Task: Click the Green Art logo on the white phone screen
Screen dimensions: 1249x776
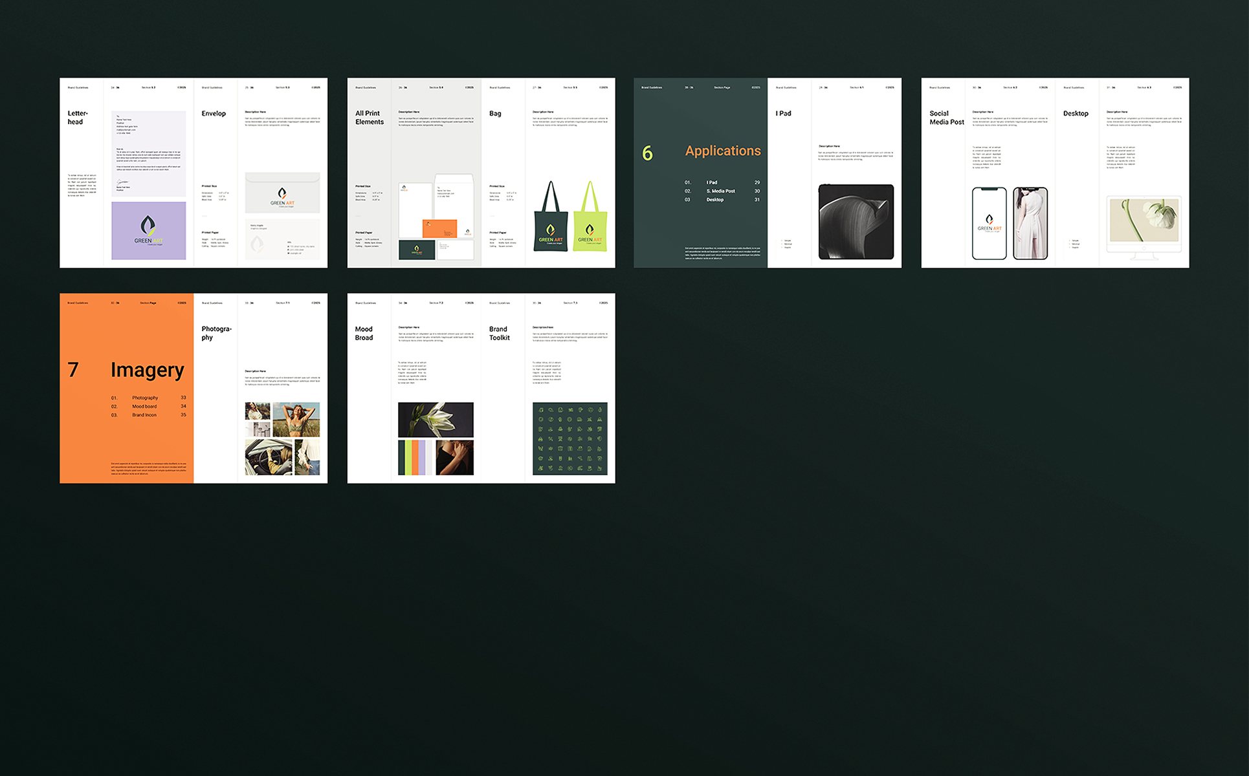Action: click(x=989, y=222)
